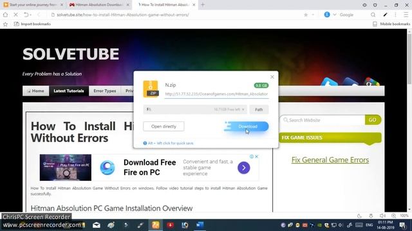Open a new browser tab

(x=203, y=4)
